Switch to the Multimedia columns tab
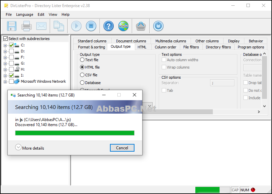The image size is (272, 194). point(171,41)
